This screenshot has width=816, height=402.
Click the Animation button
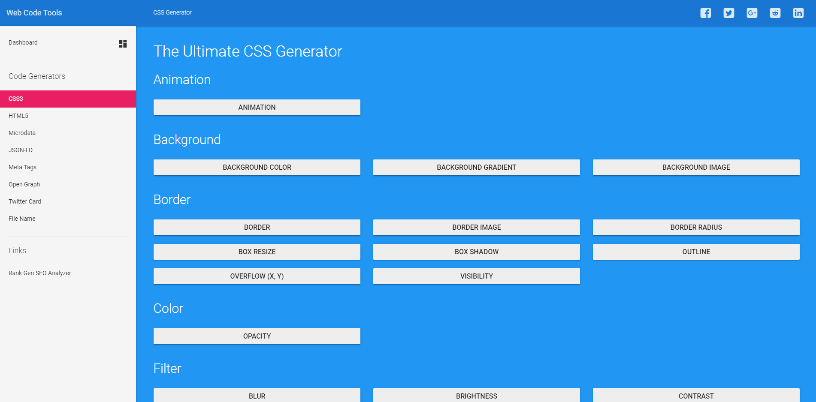coord(257,107)
